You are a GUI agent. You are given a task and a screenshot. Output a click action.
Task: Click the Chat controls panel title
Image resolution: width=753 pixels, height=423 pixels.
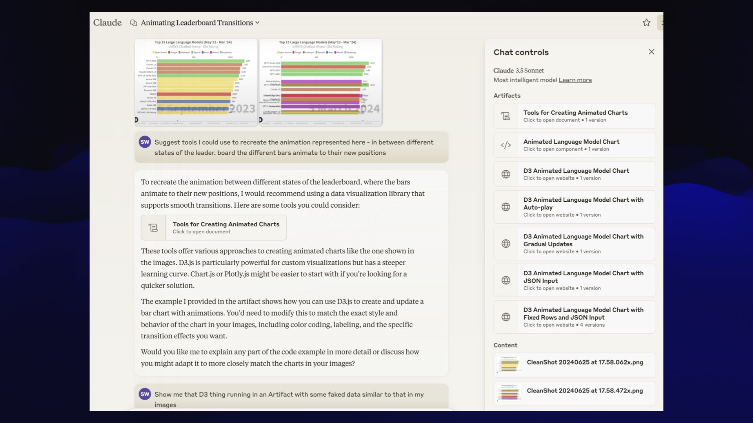pyautogui.click(x=521, y=52)
